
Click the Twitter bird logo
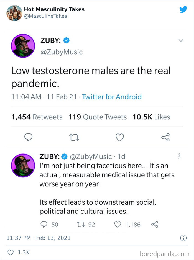tap(183, 9)
